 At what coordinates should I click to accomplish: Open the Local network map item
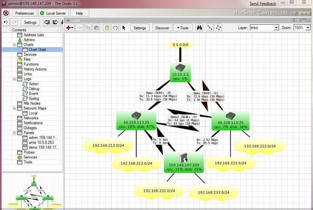33,113
